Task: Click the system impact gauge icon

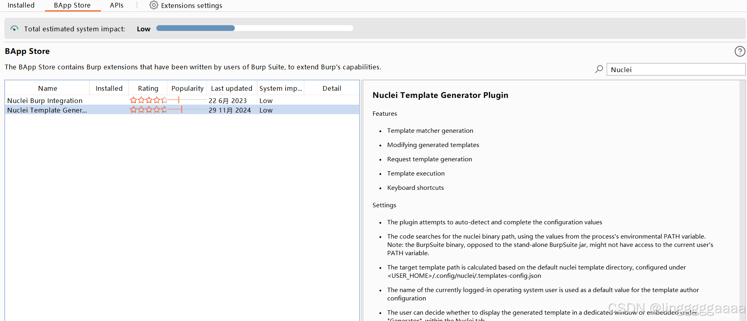Action: 14,29
